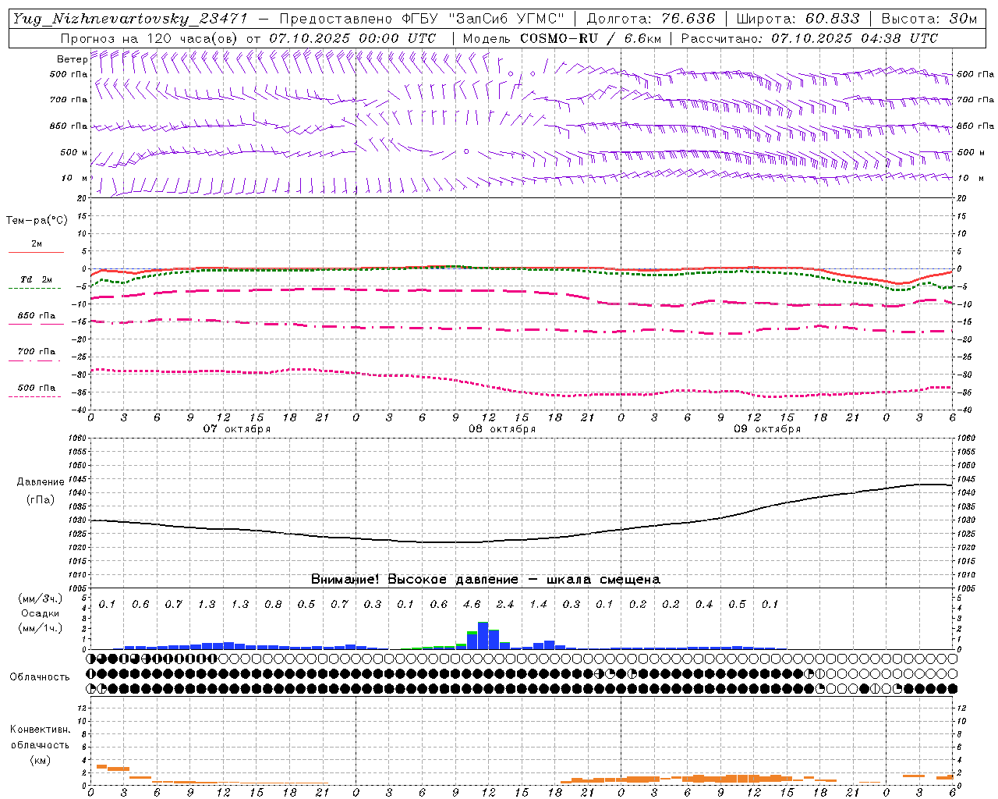Viewport: 998px width, 799px height.
Task: Click the dotted line sample under temperature 500 гПа legend
Action: pyautogui.click(x=34, y=396)
